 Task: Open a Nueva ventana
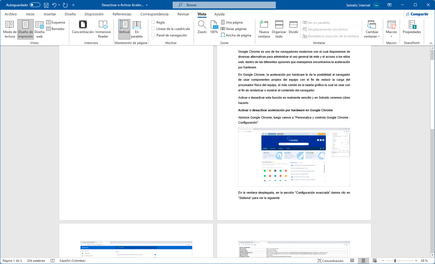tap(264, 29)
